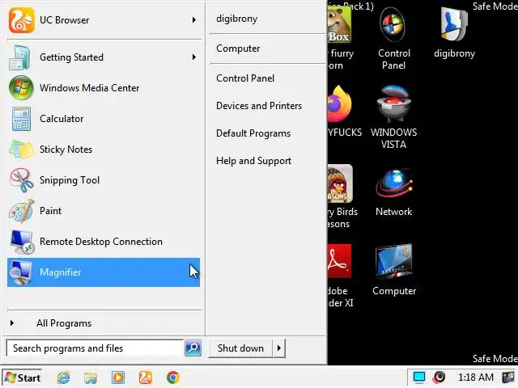Open Windows Explorer folder in taskbar
Screen dimensions: 518x388
click(x=90, y=377)
